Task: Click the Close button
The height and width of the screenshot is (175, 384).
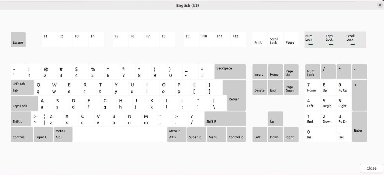Action: 371,168
